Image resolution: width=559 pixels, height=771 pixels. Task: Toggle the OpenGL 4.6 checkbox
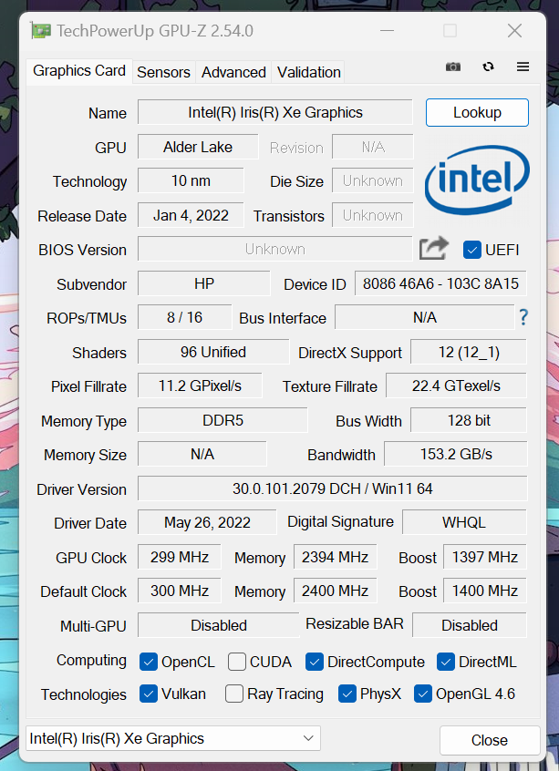(x=423, y=694)
